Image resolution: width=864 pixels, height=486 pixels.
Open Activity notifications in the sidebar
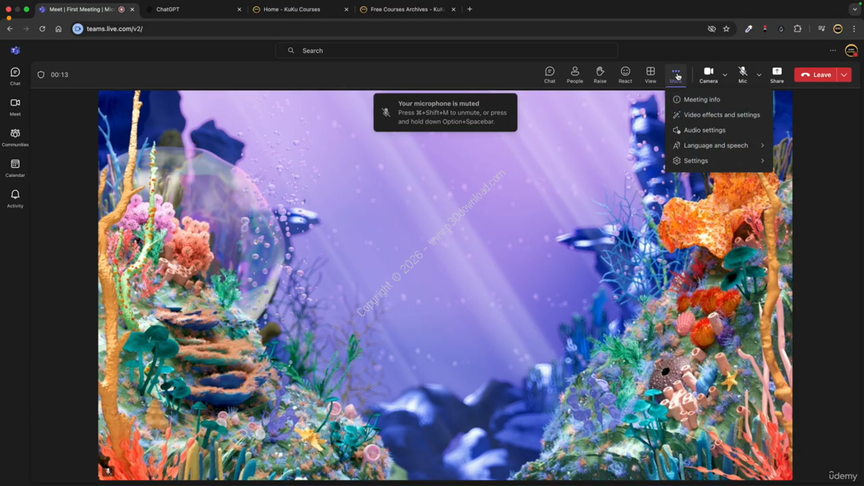(15, 198)
